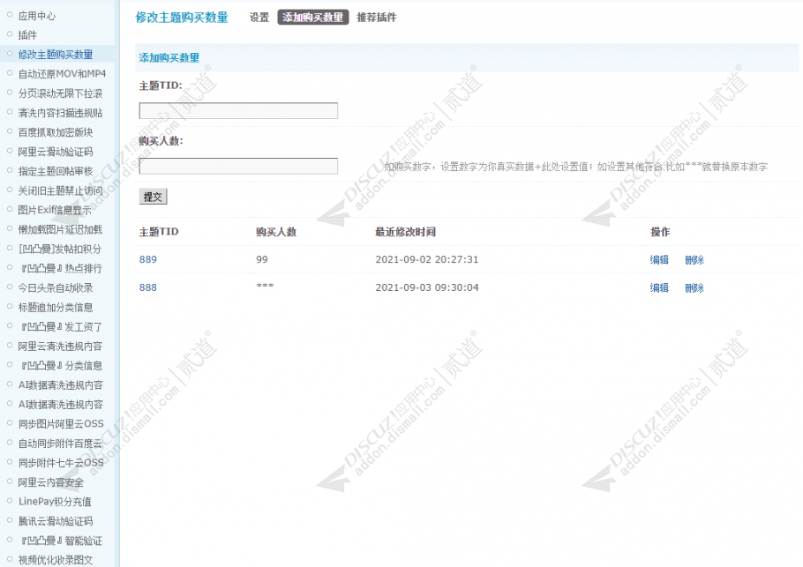Open 阿里云内容安全 plugin
The width and height of the screenshot is (803, 567).
(x=51, y=482)
